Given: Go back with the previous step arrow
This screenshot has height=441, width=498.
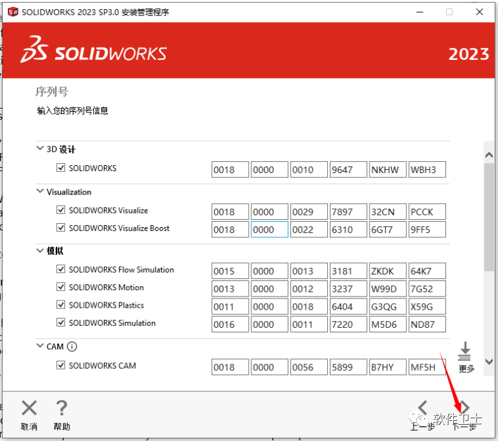Looking at the screenshot, I should [x=423, y=407].
